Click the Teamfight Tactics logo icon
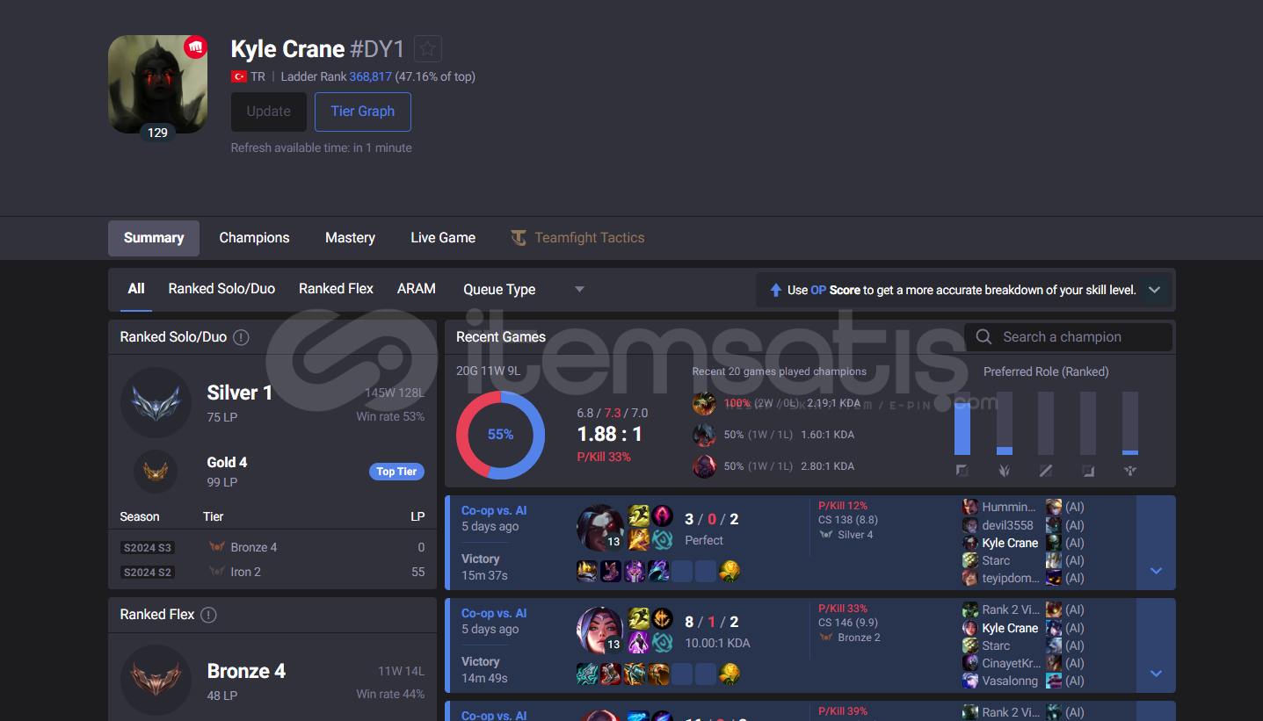The height and width of the screenshot is (721, 1263). pos(519,238)
